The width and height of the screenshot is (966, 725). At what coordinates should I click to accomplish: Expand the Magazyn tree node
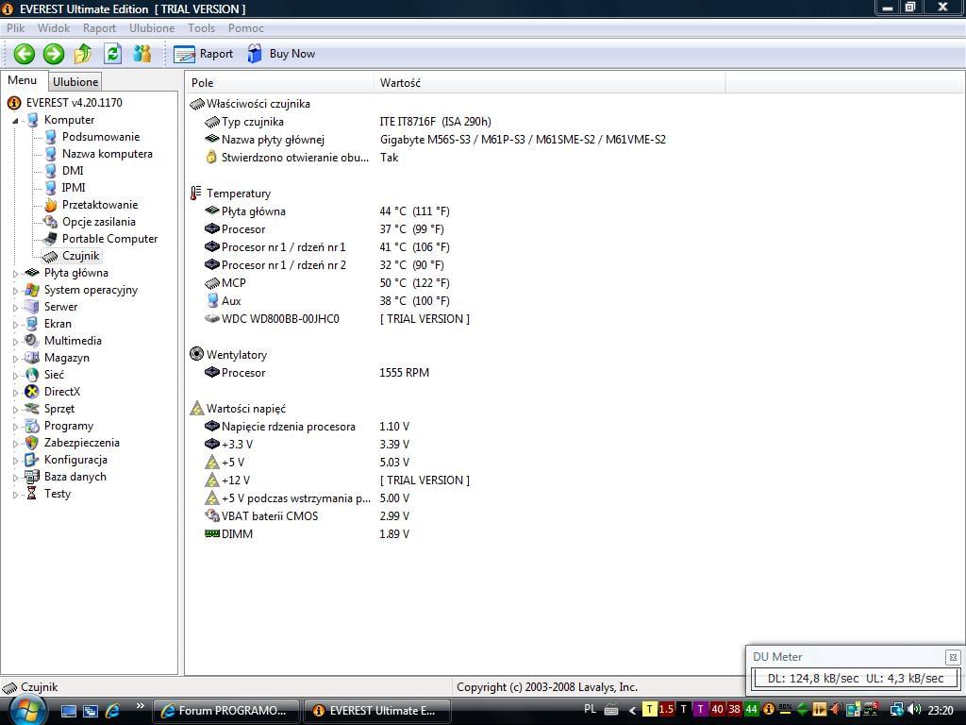(15, 358)
